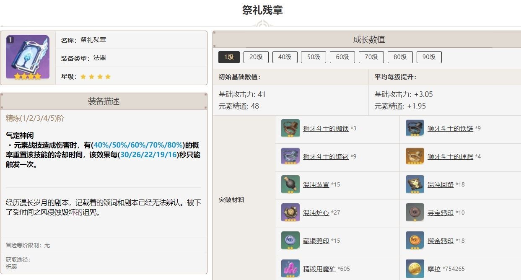Select the 70级 level tab
Viewport: 521px width, 280px height.
(371, 57)
